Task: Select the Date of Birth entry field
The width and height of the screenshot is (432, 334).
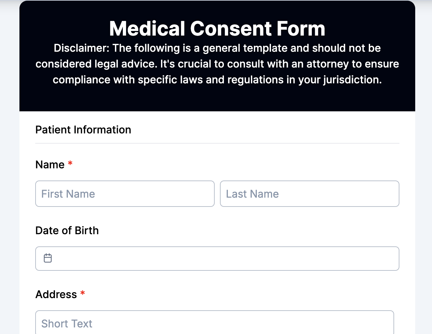Action: [217, 259]
